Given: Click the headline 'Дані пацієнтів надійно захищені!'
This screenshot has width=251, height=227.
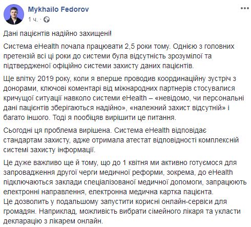Looking at the screenshot, I should [x=57, y=34].
